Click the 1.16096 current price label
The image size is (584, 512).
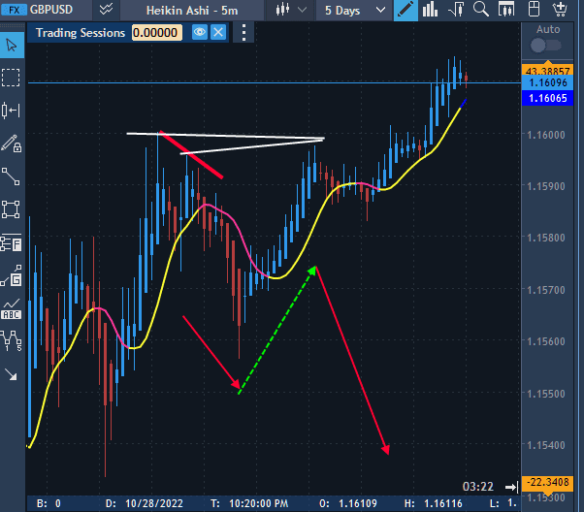pyautogui.click(x=547, y=82)
